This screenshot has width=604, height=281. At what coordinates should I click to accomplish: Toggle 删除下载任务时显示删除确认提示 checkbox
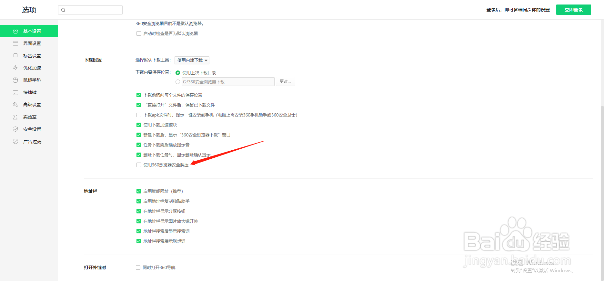139,155
